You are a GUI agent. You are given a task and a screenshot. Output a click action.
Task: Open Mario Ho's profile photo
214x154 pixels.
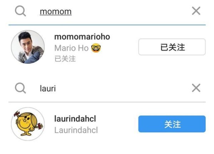[x=28, y=47]
